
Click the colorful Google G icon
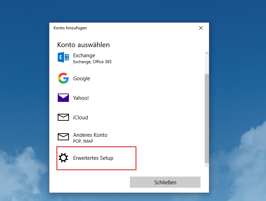[63, 79]
